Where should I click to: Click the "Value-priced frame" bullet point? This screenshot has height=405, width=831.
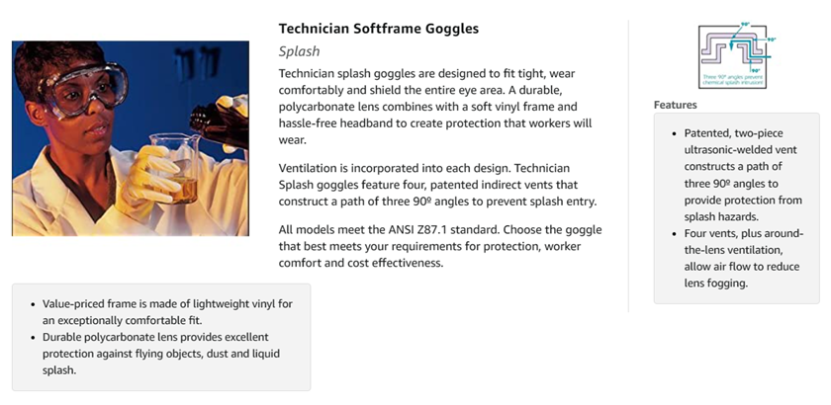166,312
